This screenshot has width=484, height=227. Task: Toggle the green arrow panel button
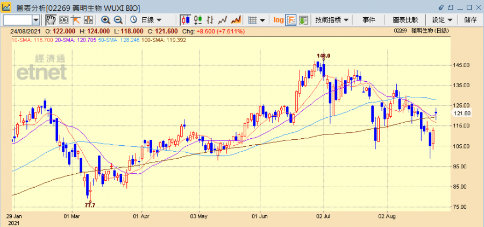pos(303,20)
